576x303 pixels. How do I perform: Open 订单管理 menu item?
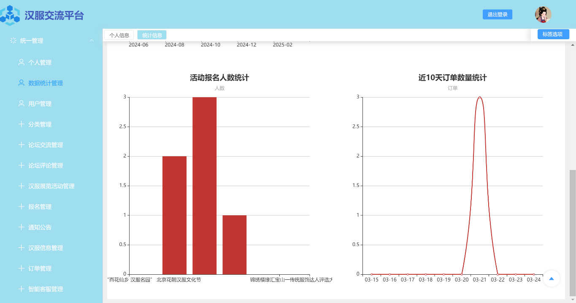pos(40,269)
